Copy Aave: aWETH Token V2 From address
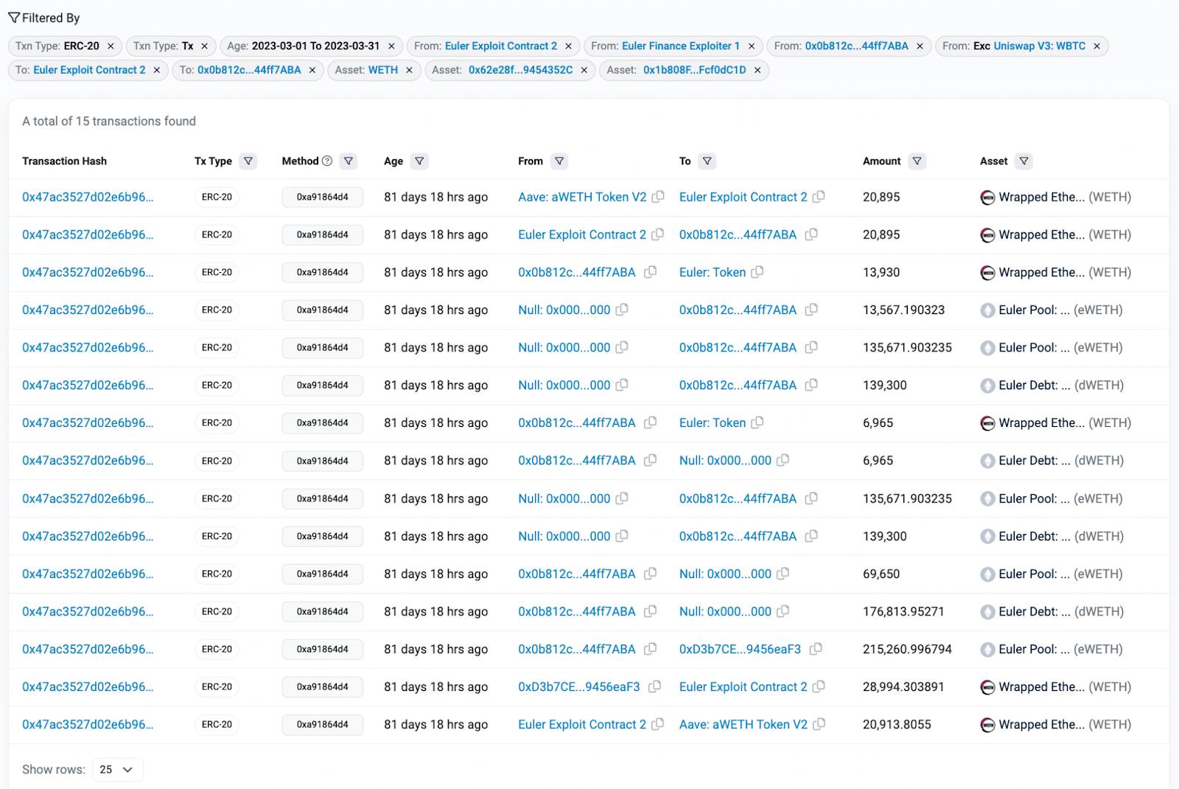This screenshot has height=789, width=1179. [x=658, y=197]
